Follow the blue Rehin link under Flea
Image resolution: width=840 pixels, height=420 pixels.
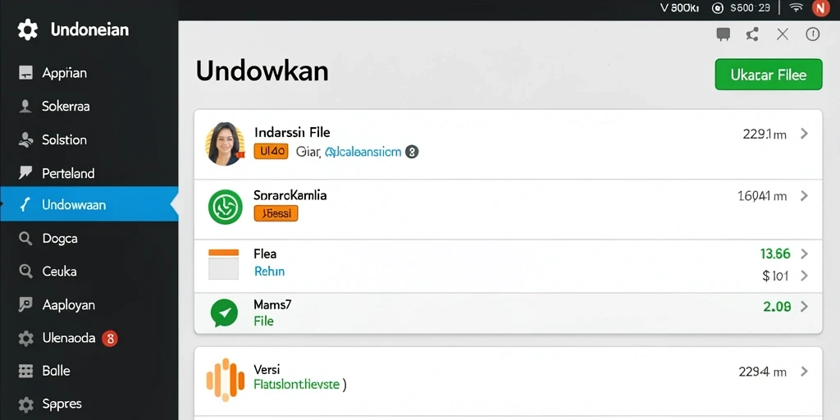pyautogui.click(x=269, y=272)
